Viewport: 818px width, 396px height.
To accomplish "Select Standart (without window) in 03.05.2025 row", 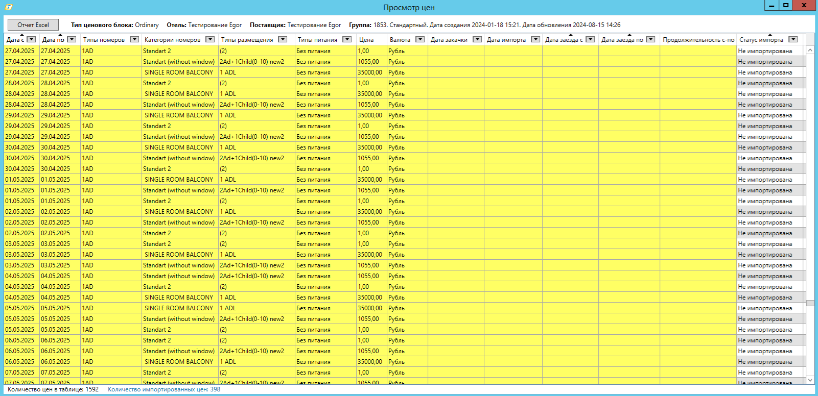I will pyautogui.click(x=179, y=265).
